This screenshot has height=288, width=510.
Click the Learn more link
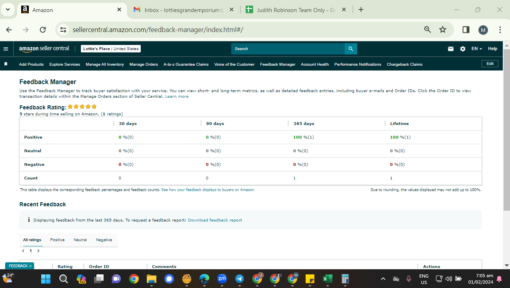pyautogui.click(x=177, y=96)
